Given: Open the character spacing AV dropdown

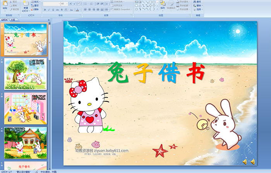Looking at the screenshot, I should coord(66,10).
